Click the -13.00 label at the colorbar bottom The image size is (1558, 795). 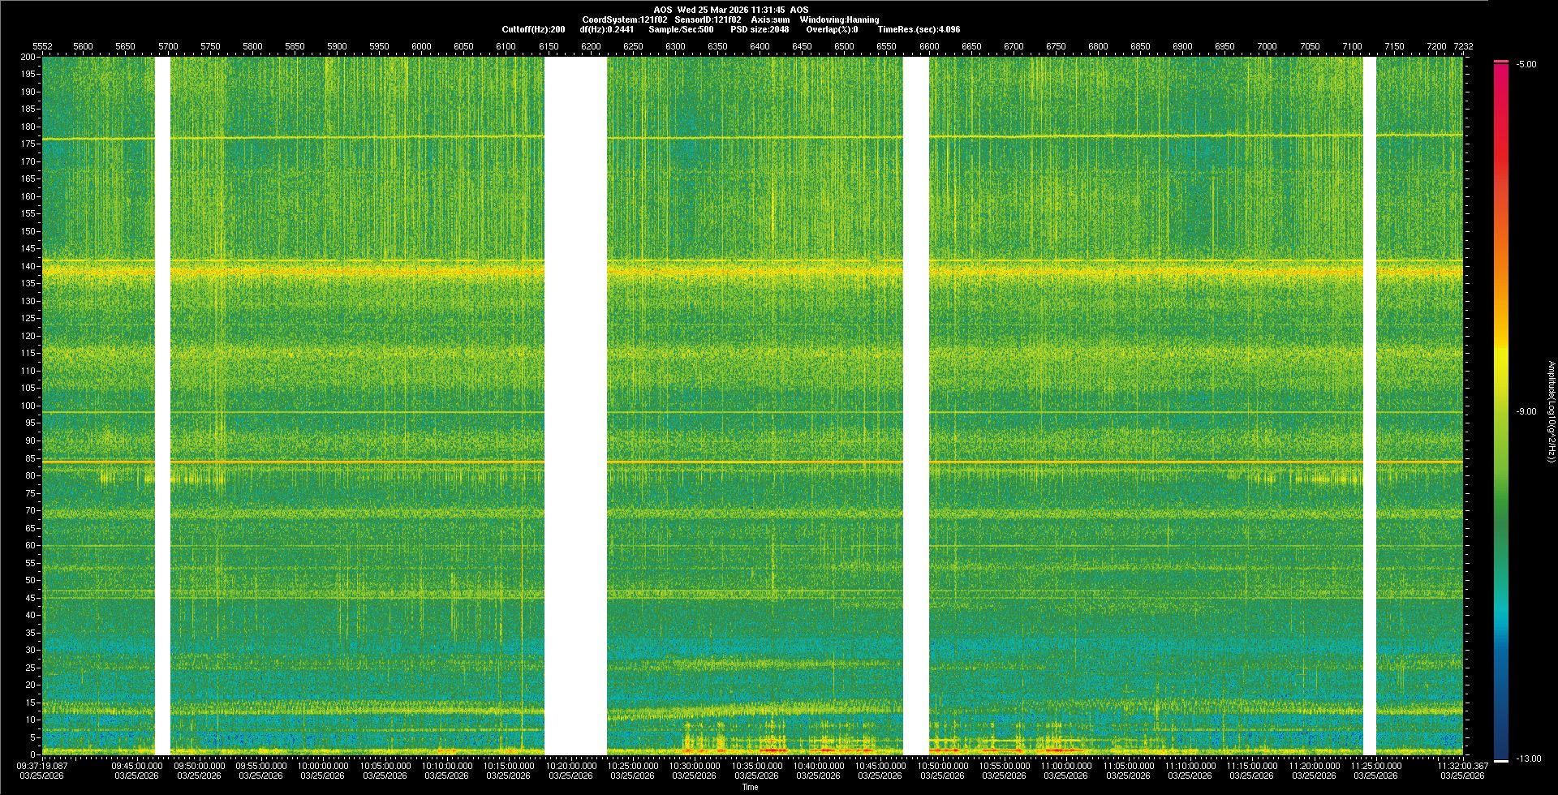click(1528, 758)
